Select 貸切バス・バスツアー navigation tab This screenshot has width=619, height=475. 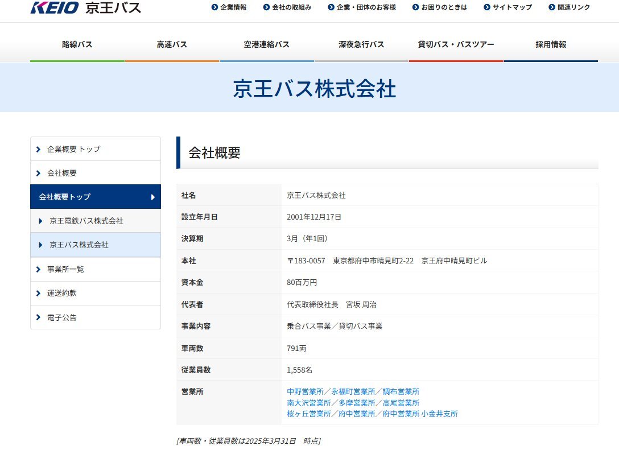coord(456,44)
